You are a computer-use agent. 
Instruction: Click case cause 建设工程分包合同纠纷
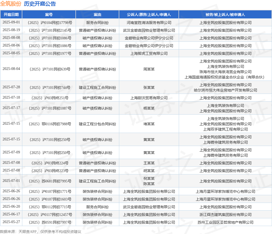point(97,124)
